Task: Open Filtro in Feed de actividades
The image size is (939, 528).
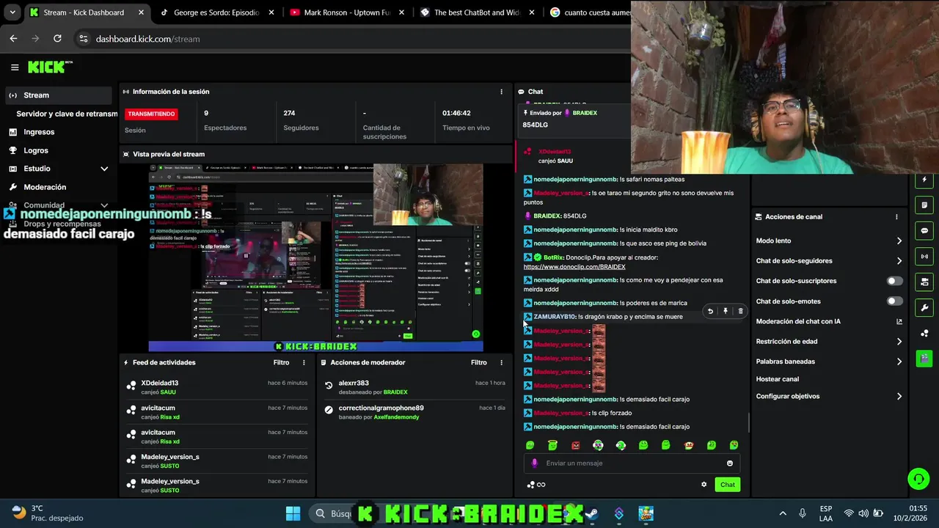Action: pyautogui.click(x=281, y=362)
